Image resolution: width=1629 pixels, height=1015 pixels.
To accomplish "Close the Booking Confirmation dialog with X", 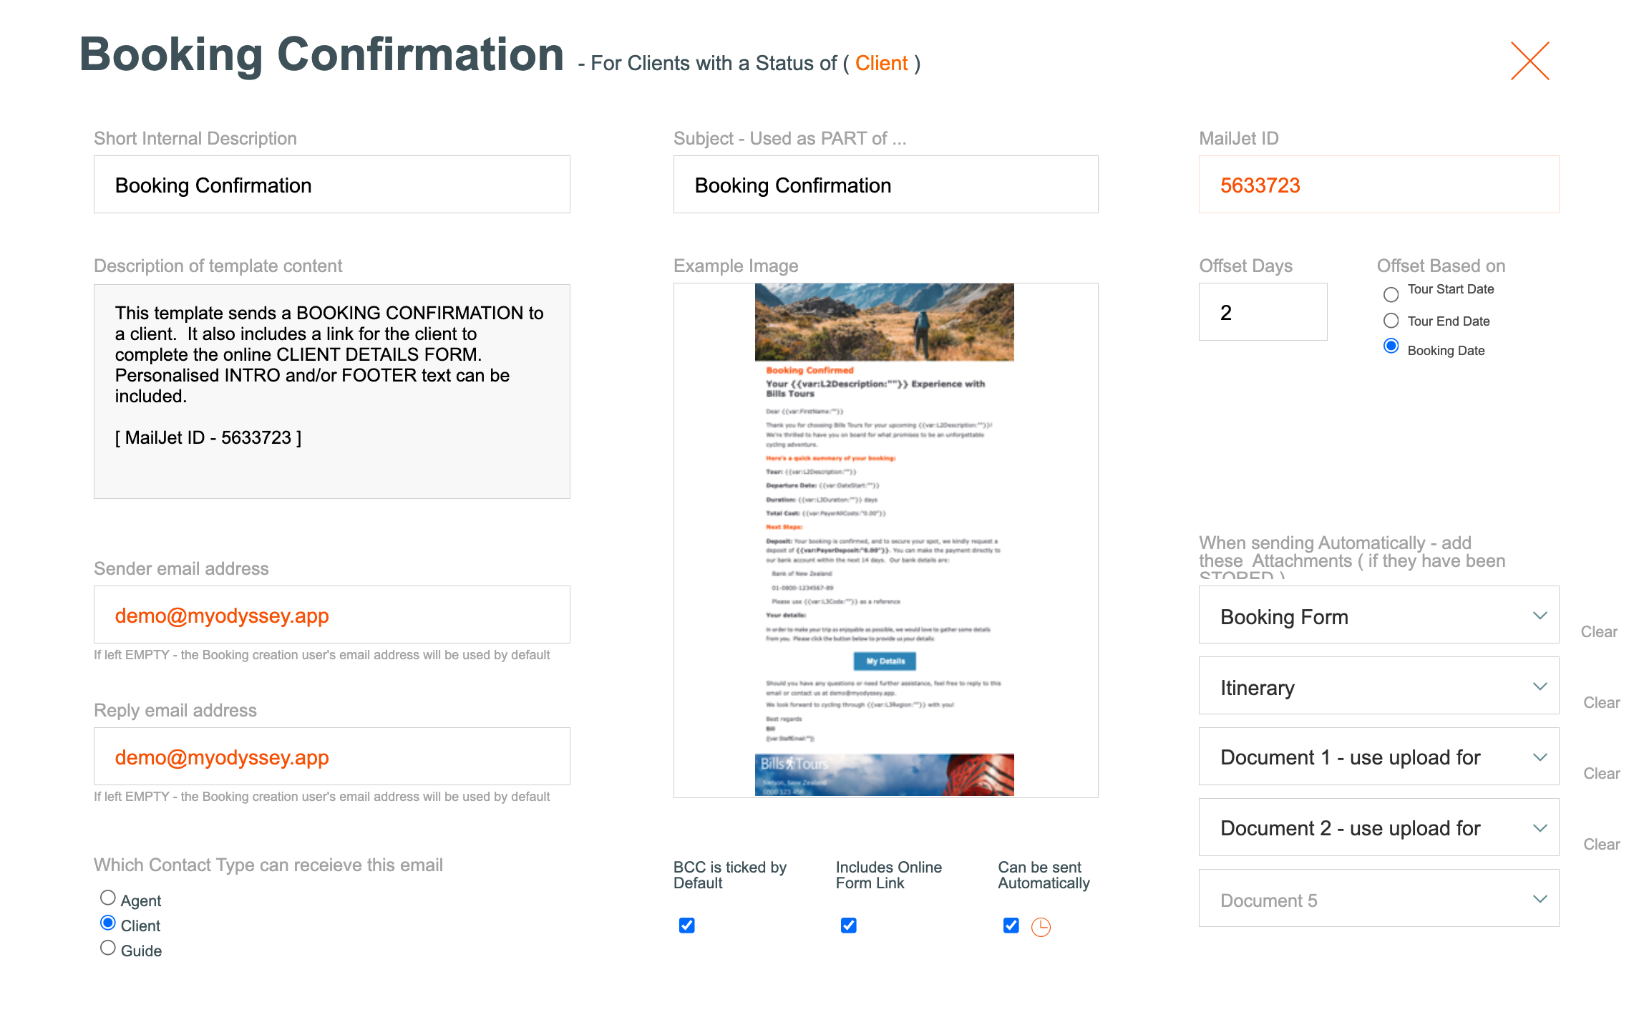I will [x=1530, y=61].
